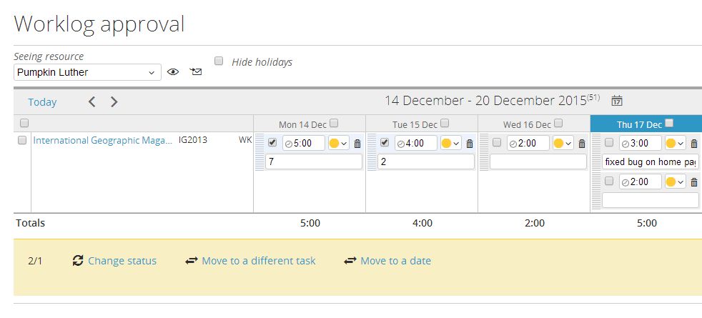Delete Tuesday 4:00 worklog trash icon
The image size is (702, 318).
[470, 144]
